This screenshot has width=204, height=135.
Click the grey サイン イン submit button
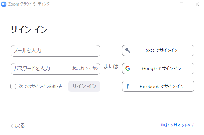coord(84,86)
